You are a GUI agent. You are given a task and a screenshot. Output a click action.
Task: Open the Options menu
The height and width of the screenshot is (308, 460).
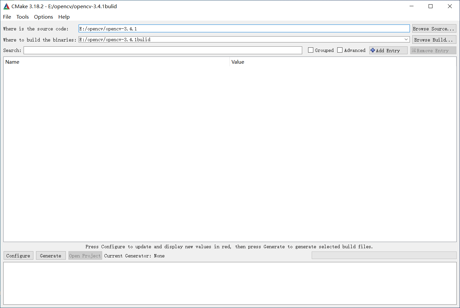click(43, 17)
